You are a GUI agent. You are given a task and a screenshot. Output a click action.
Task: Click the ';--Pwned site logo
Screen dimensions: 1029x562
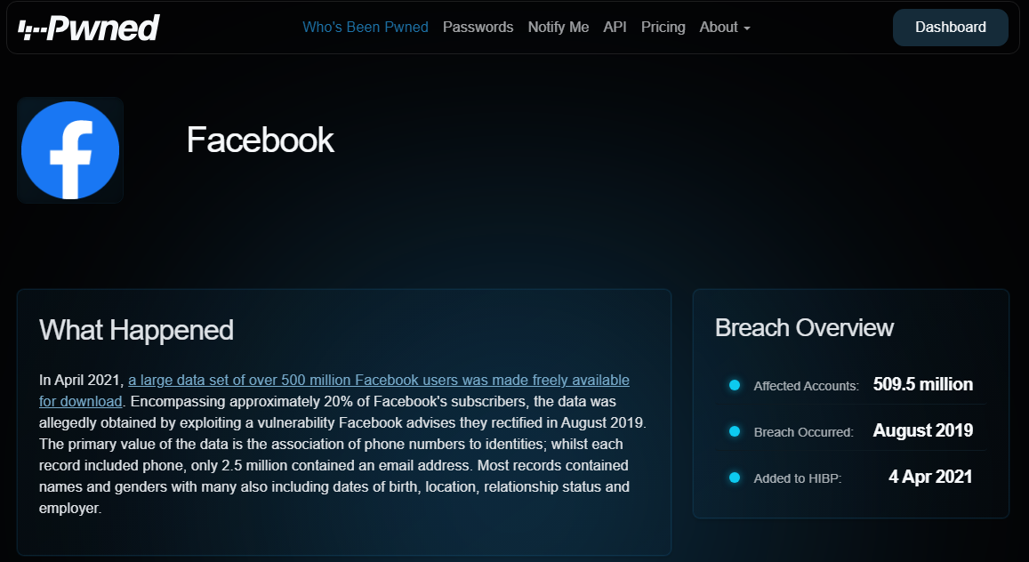(89, 28)
